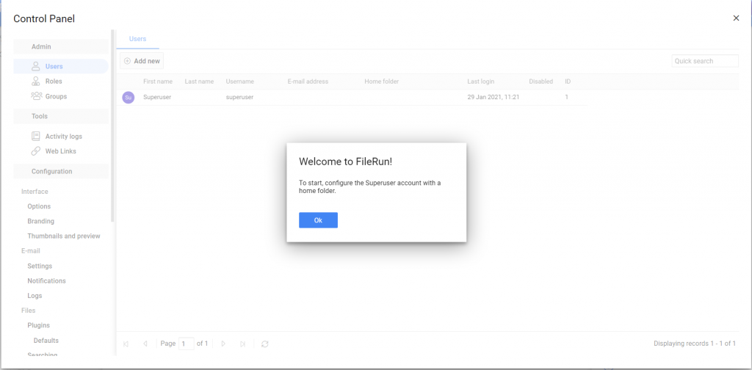The height and width of the screenshot is (370, 752).
Task: Open E-mail Logs
Action: tap(35, 295)
